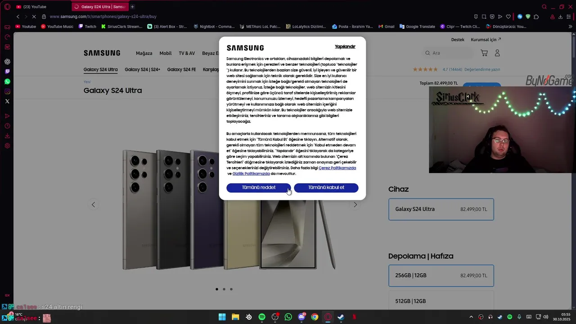The height and width of the screenshot is (324, 576).
Task: Open the Samsung account profile icon
Action: pyautogui.click(x=497, y=53)
